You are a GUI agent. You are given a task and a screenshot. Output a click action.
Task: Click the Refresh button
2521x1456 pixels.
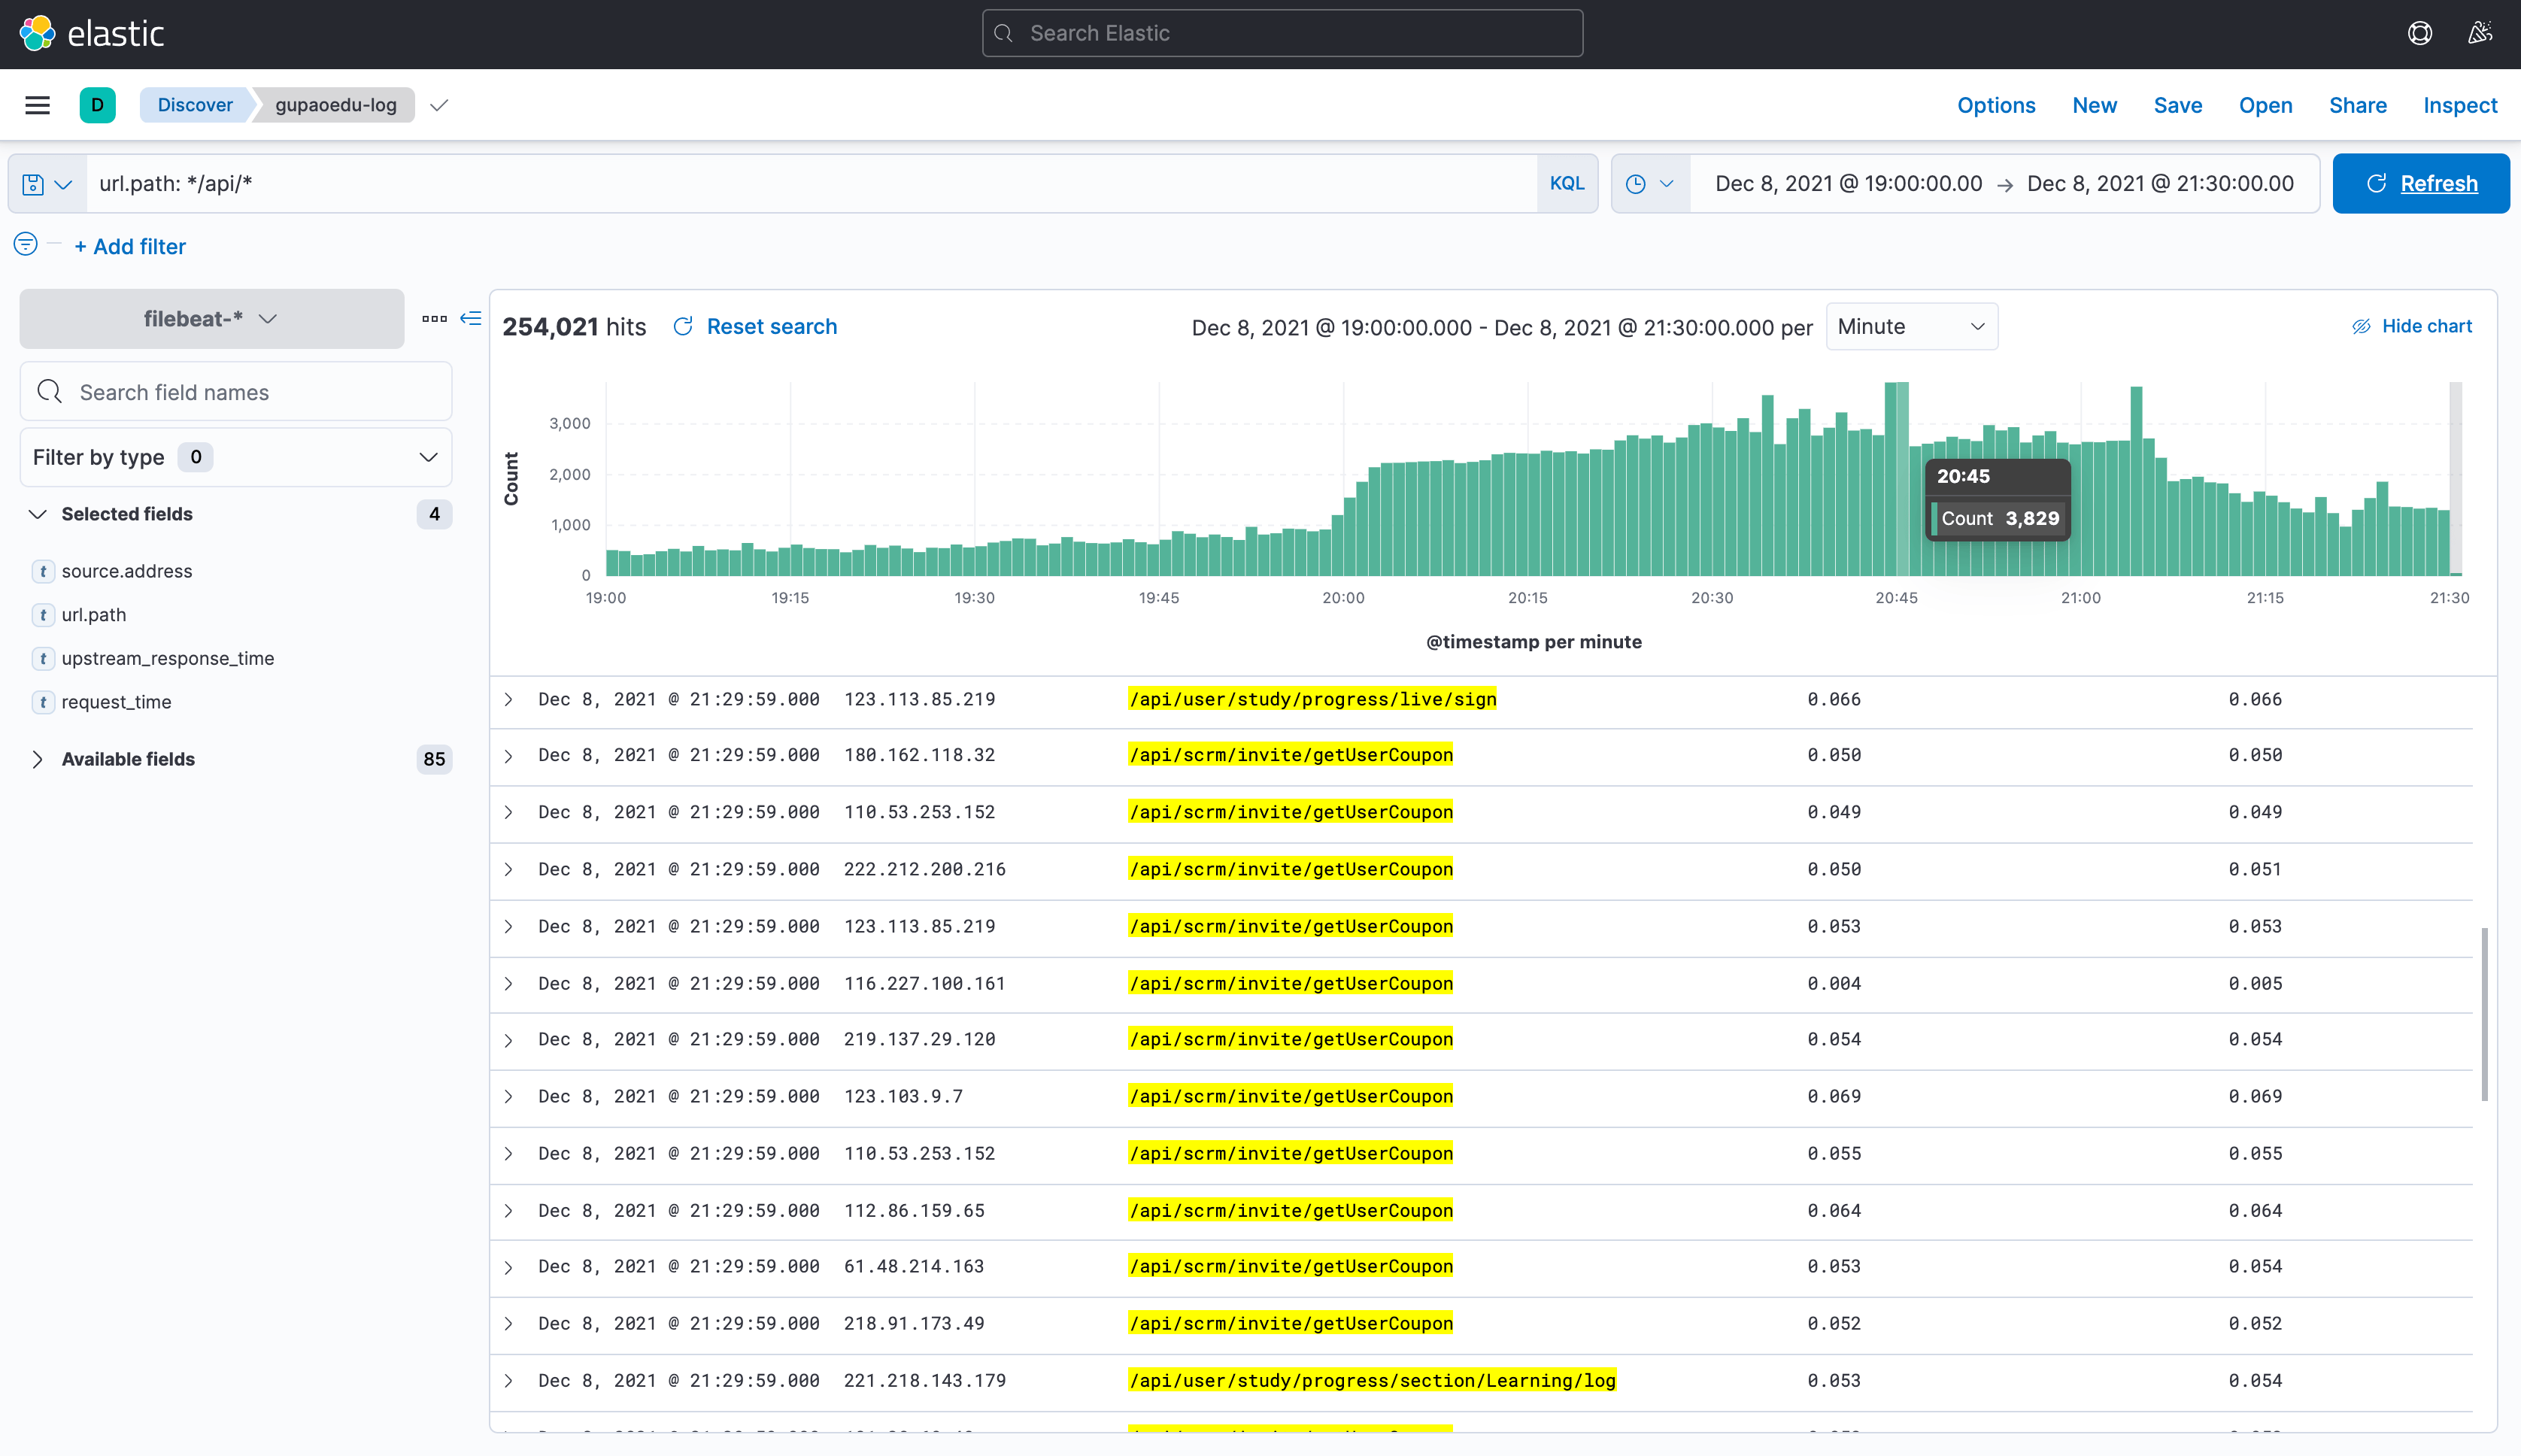click(x=2421, y=184)
